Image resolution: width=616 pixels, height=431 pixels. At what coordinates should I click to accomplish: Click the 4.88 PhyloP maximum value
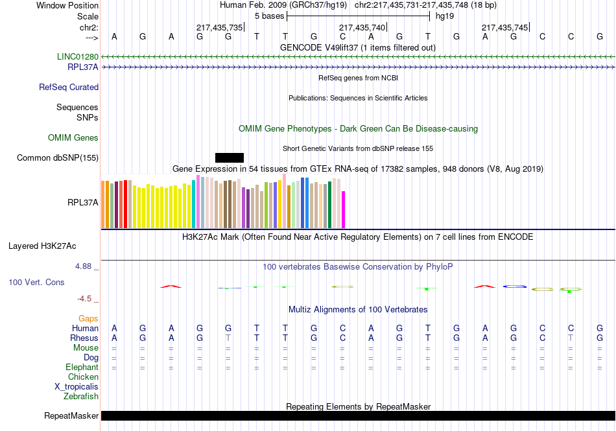pos(83,266)
